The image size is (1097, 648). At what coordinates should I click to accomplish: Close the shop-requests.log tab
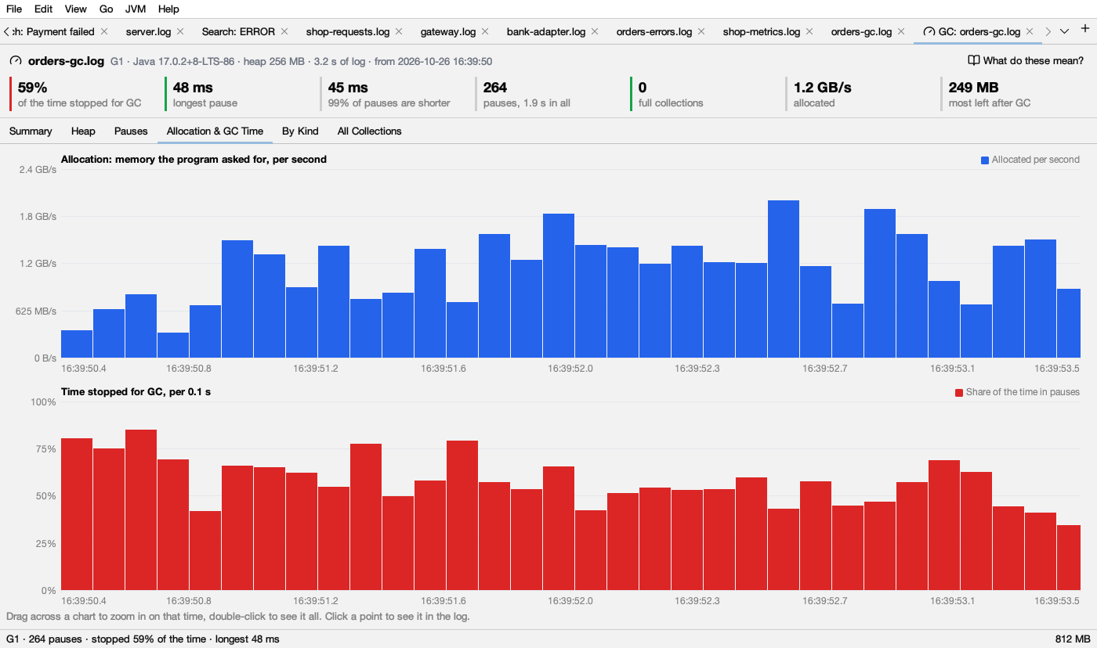[399, 31]
